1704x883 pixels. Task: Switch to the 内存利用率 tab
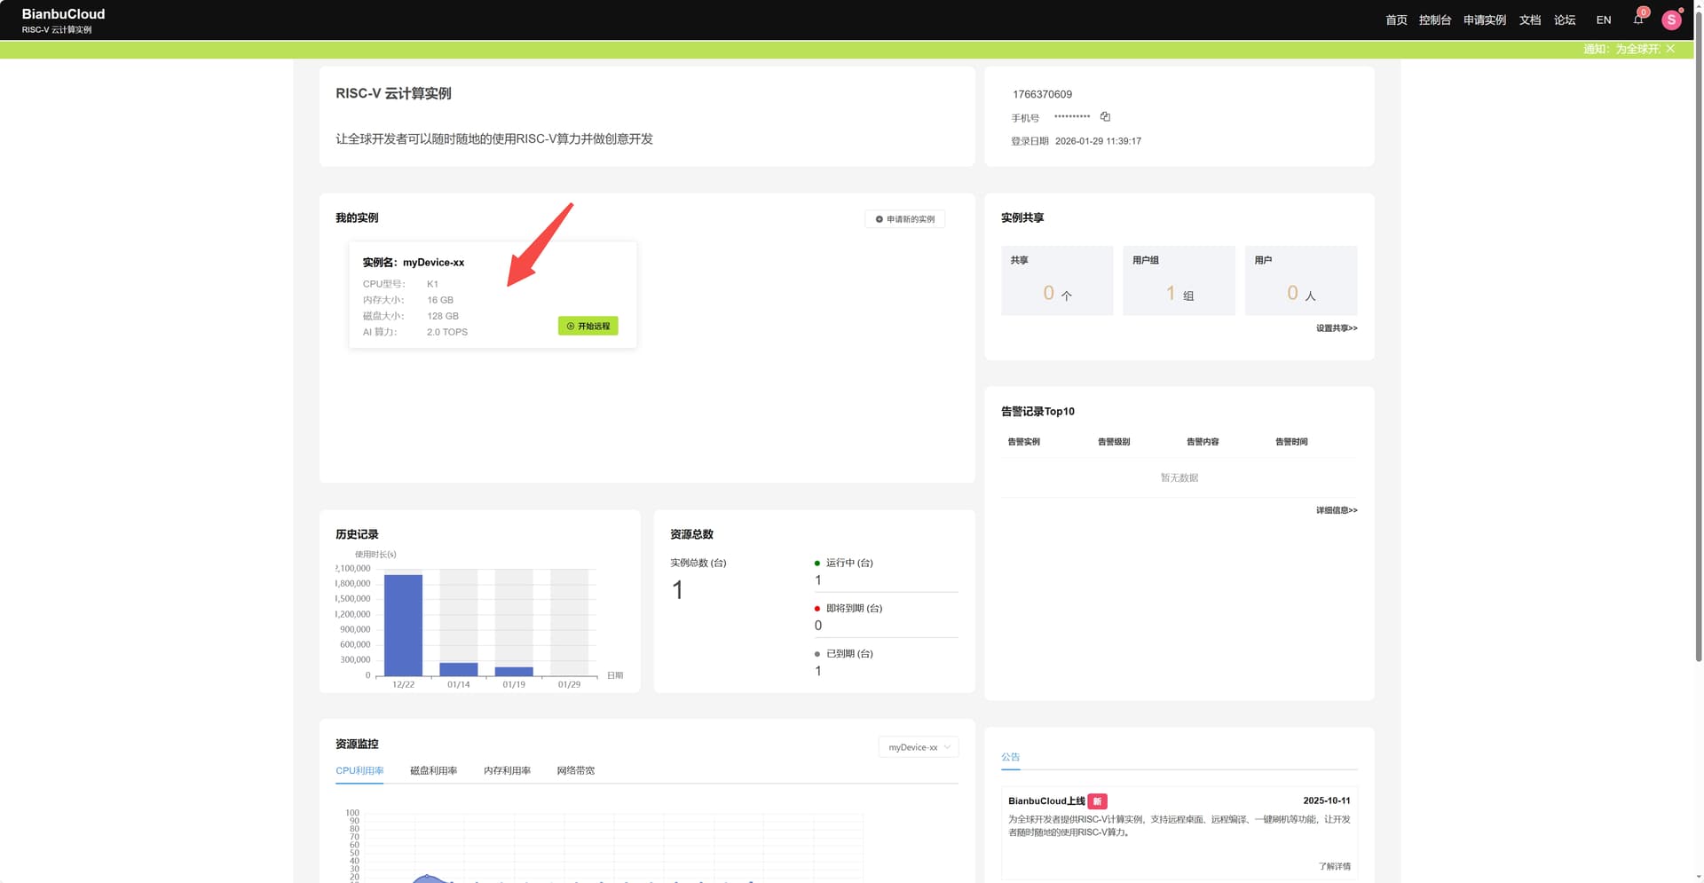click(507, 770)
